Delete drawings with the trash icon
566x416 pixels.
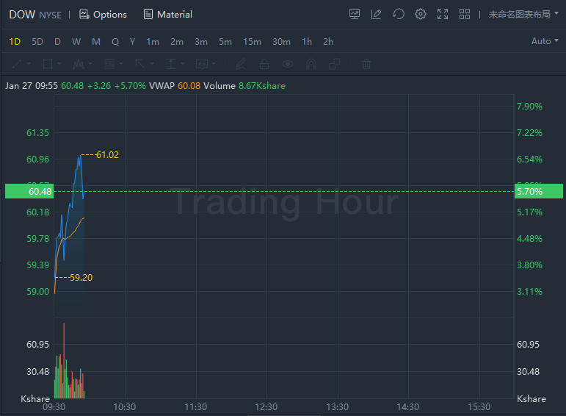point(366,65)
